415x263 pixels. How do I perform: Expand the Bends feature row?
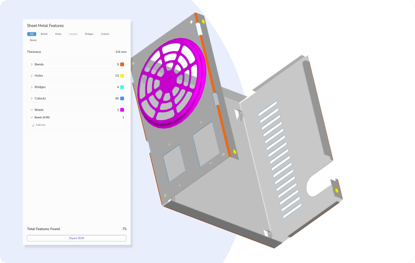click(x=76, y=64)
